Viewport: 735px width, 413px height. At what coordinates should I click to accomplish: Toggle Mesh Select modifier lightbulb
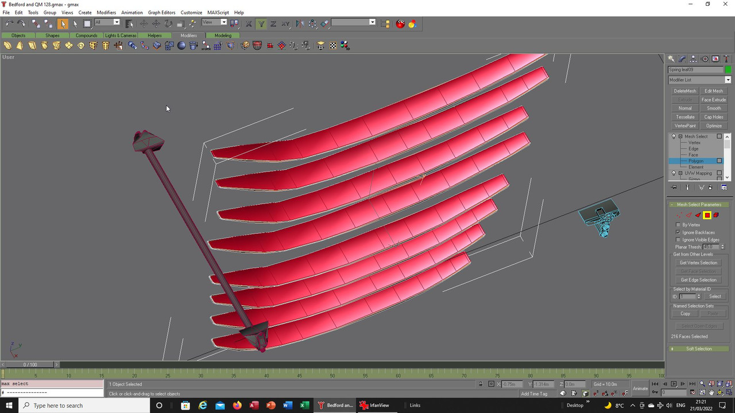(x=674, y=137)
